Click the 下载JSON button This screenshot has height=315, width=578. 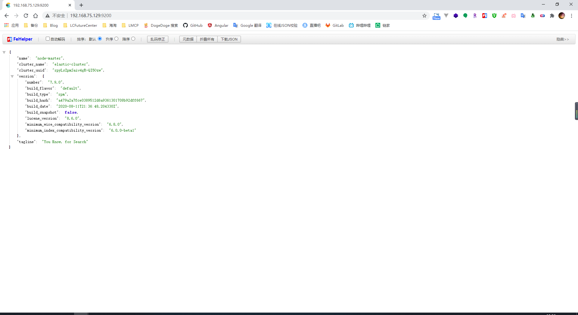[x=229, y=39]
